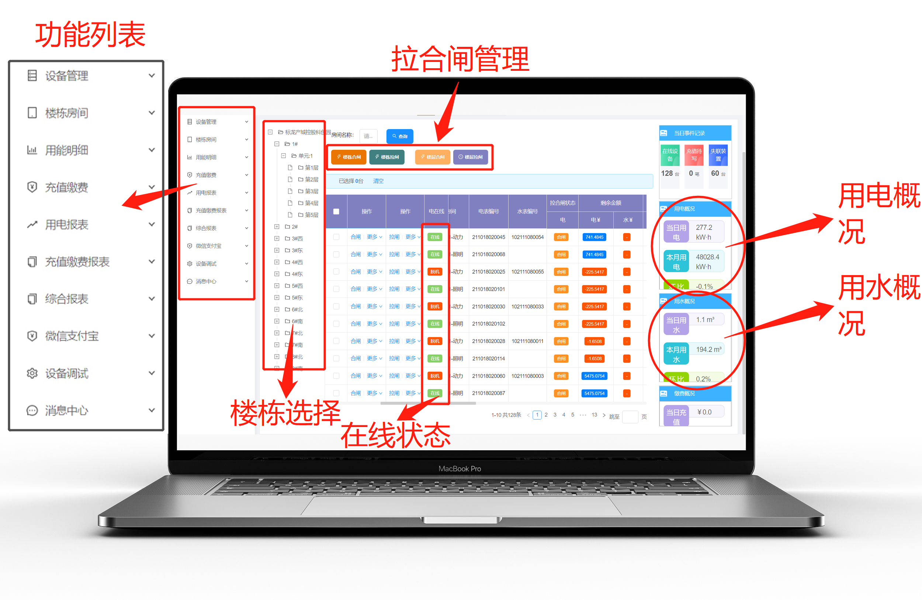922x600 pixels.
Task: Toggle the checkbox in table header row
Action: 337,211
